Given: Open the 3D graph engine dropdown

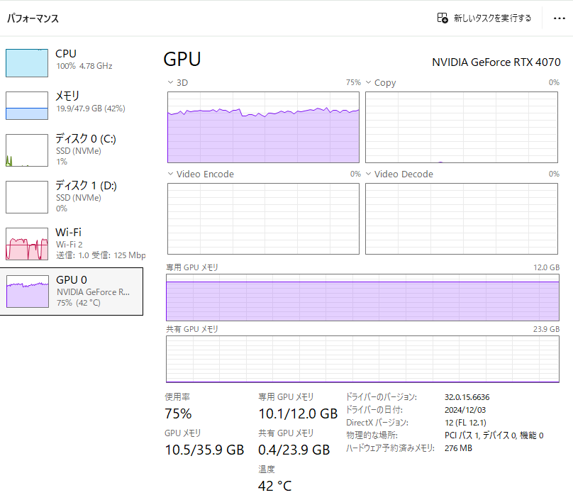Looking at the screenshot, I should [x=171, y=83].
